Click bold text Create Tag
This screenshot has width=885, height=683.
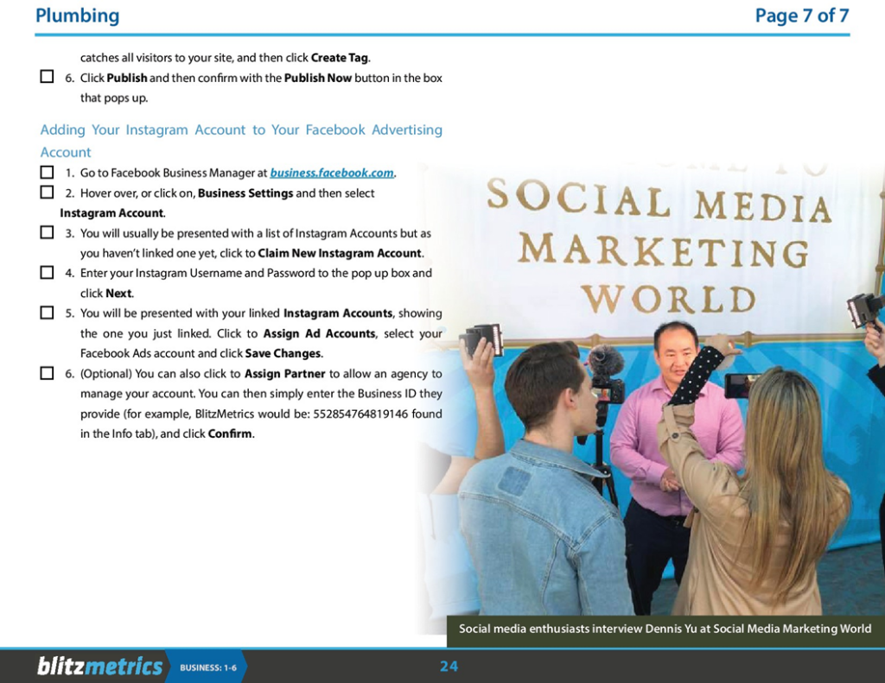pos(339,58)
